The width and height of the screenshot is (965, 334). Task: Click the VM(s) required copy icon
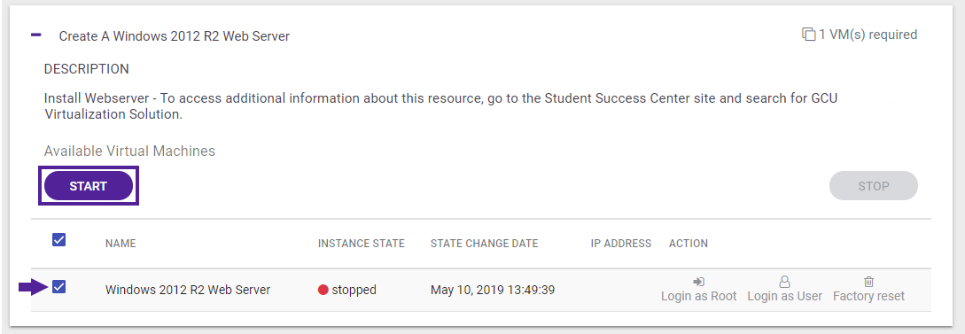point(808,35)
